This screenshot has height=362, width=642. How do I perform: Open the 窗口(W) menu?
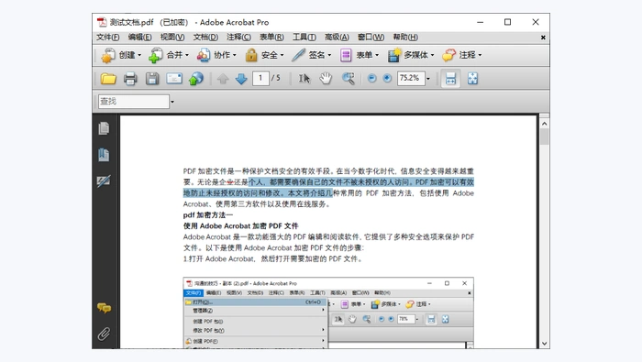click(x=371, y=38)
